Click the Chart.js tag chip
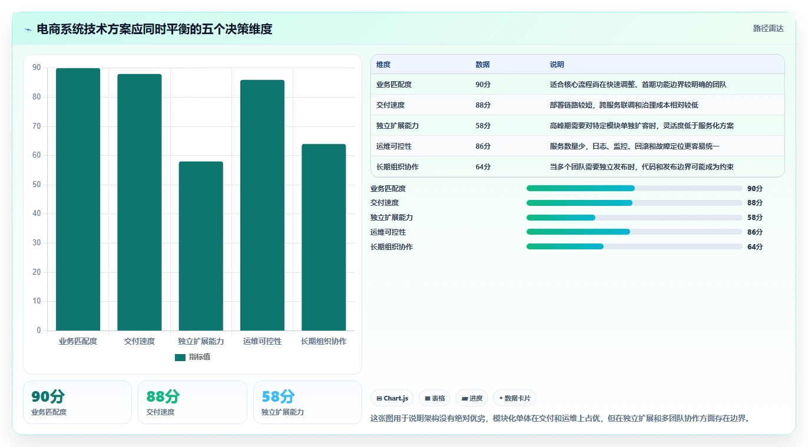 392,398
